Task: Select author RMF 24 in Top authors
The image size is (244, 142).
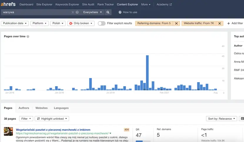Action: pyautogui.click(x=239, y=70)
